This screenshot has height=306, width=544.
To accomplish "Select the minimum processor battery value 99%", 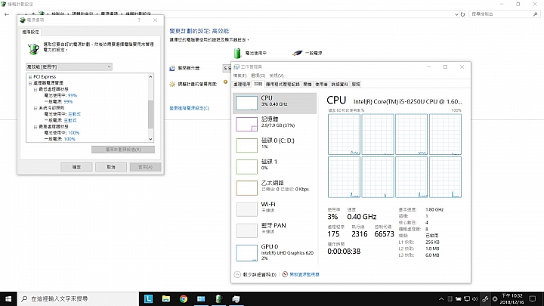I will pos(73,95).
